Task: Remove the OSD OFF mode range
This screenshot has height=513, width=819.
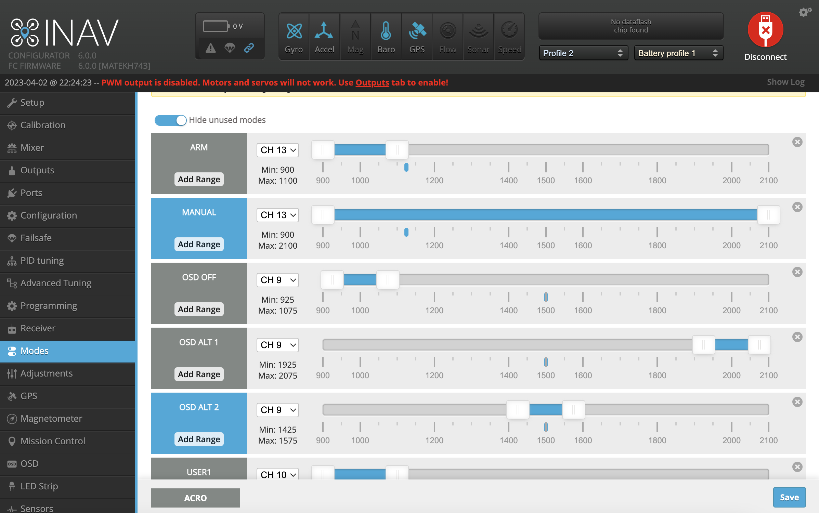Action: [x=797, y=272]
